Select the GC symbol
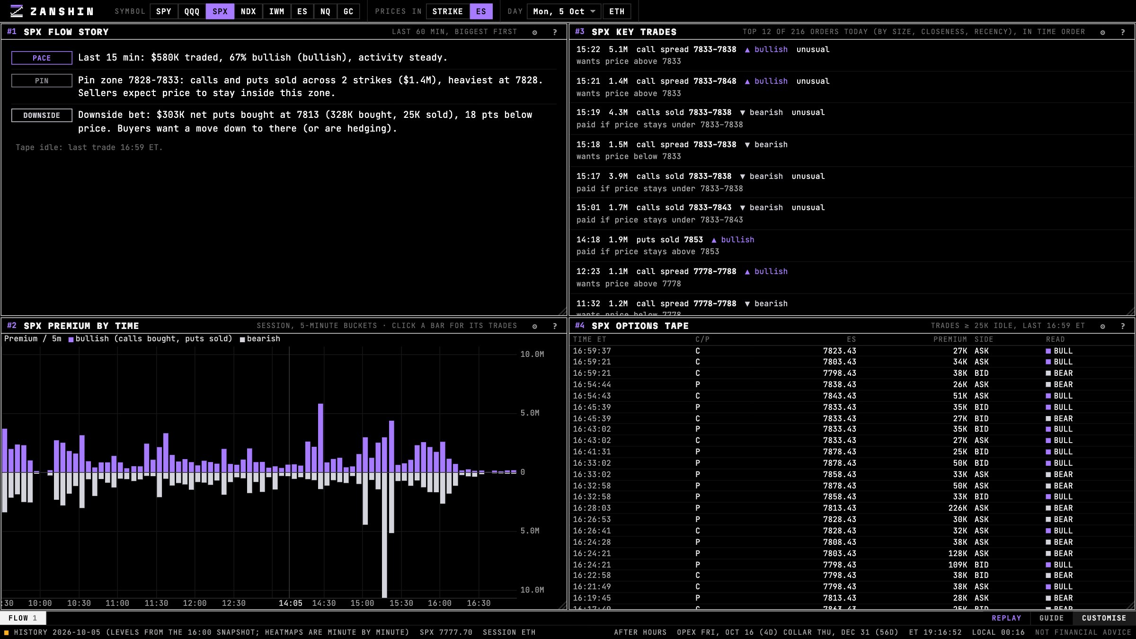 click(348, 11)
